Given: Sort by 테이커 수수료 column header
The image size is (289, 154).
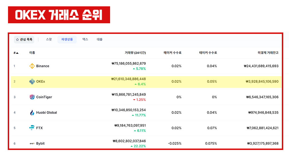Looking at the screenshot, I should [208, 53].
